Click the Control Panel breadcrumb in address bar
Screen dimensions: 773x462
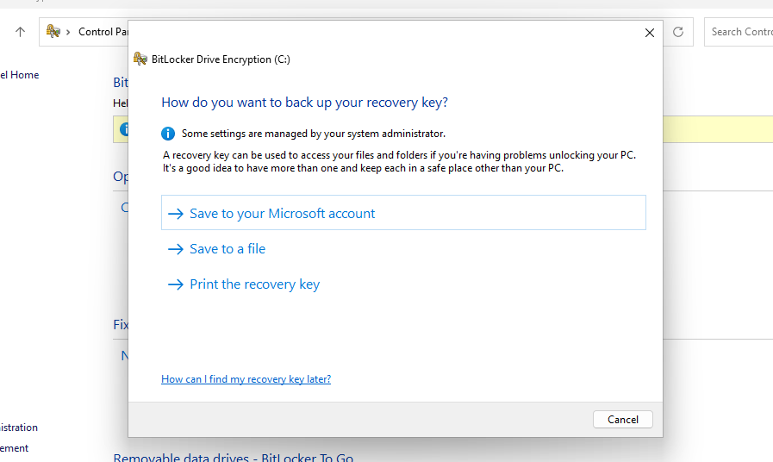[x=103, y=32]
